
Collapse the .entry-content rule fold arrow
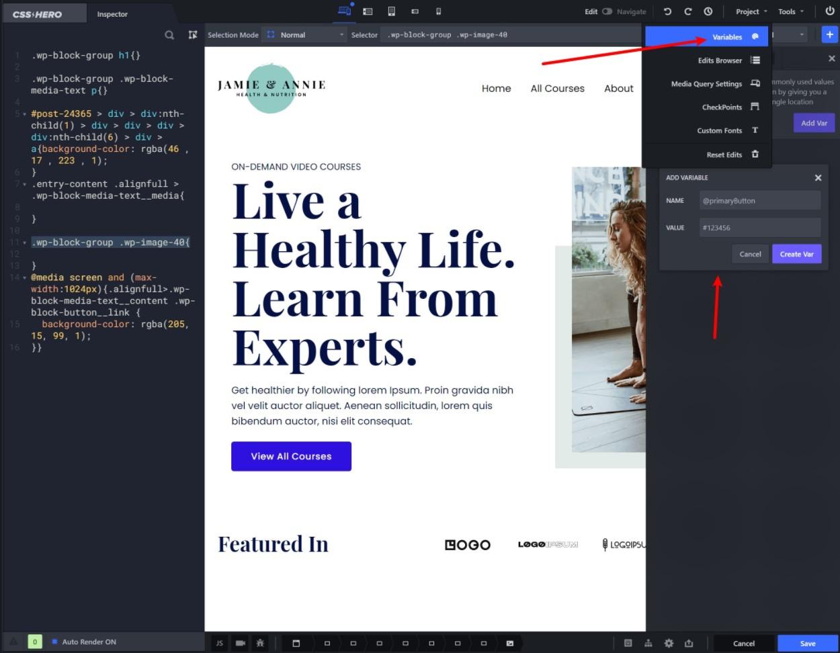click(x=25, y=184)
